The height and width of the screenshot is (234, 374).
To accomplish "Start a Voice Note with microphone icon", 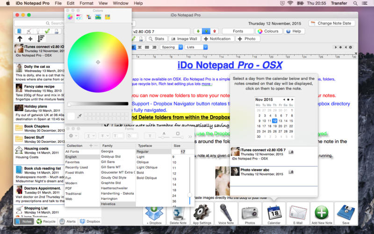I will pos(226,214).
